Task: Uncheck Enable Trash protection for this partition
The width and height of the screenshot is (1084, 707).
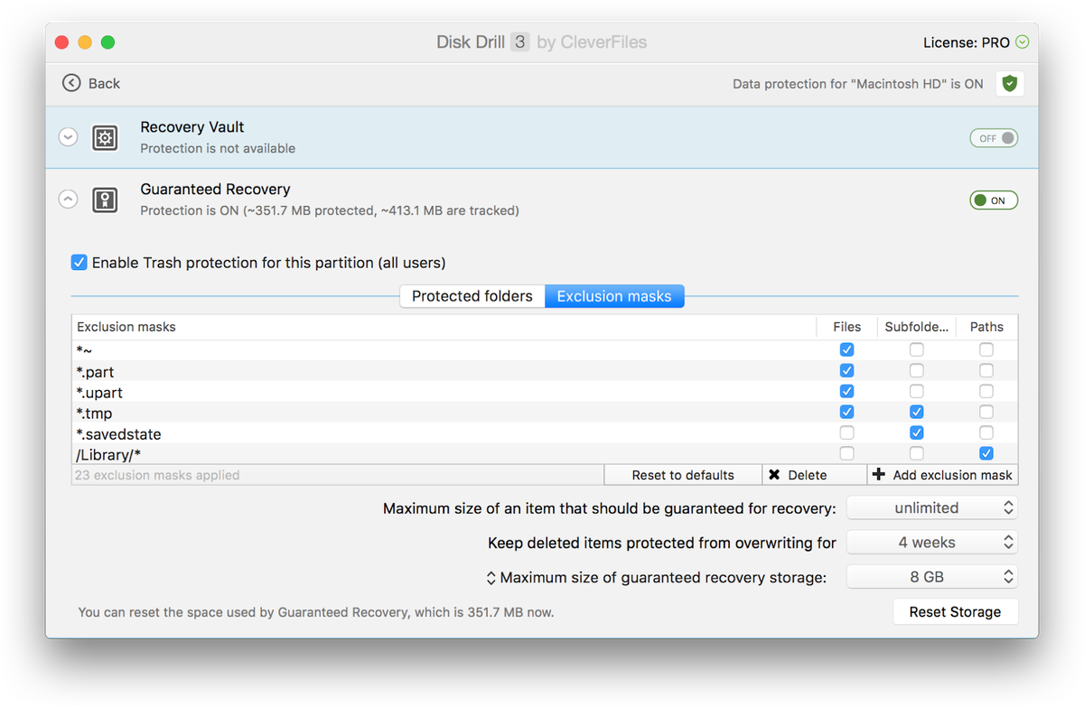Action: click(x=79, y=263)
